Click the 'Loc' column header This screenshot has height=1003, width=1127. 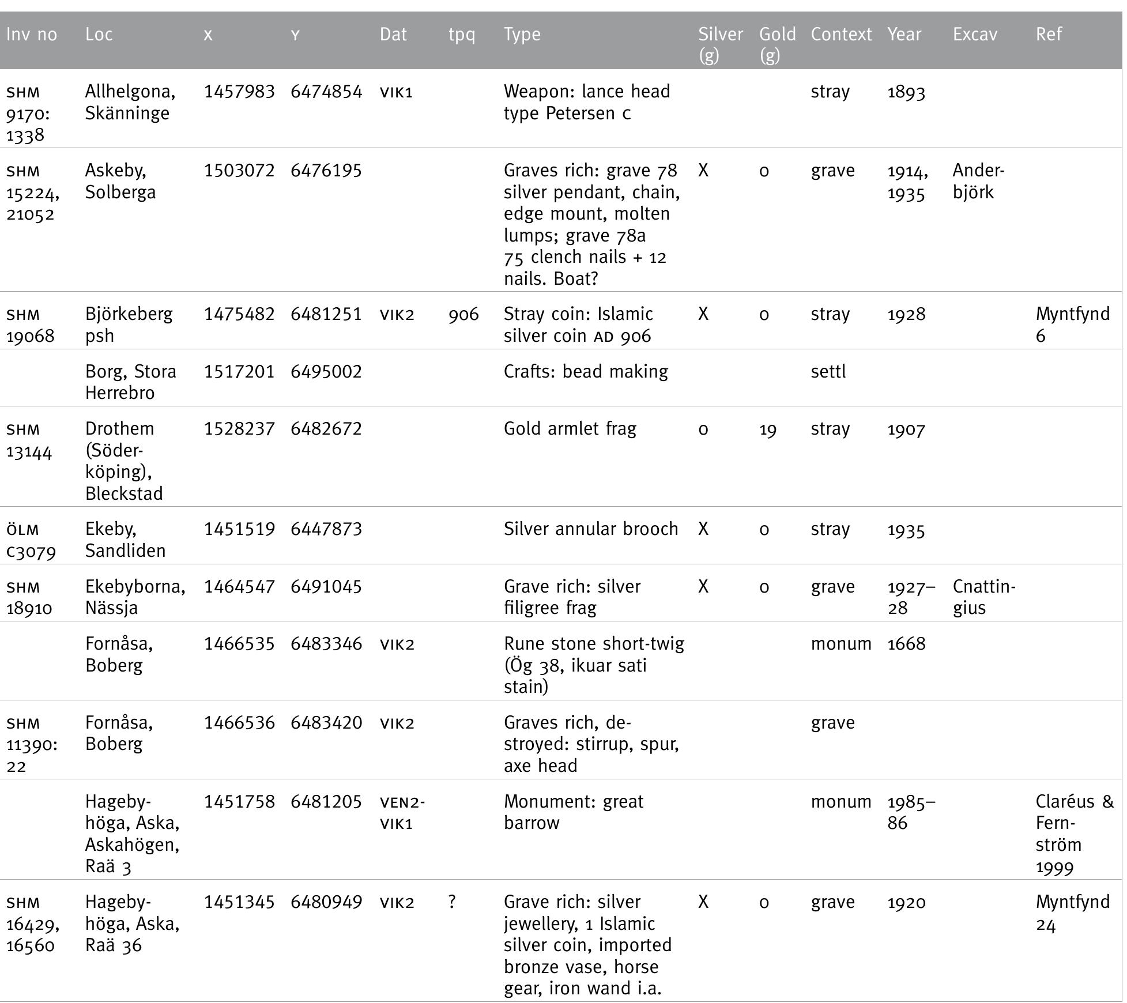(x=99, y=35)
